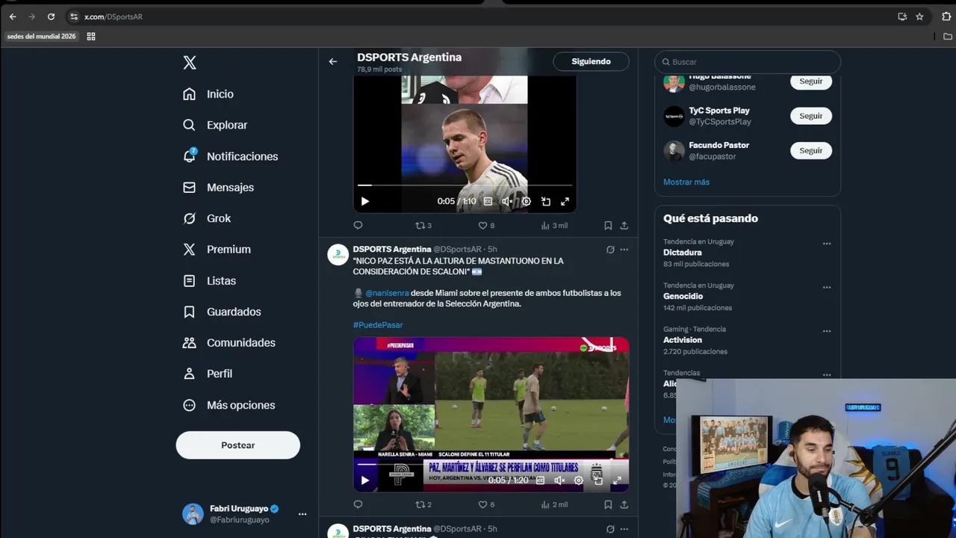Open DSPORTS Argentina avatar on Nico Paz post
The image size is (956, 538).
[338, 254]
